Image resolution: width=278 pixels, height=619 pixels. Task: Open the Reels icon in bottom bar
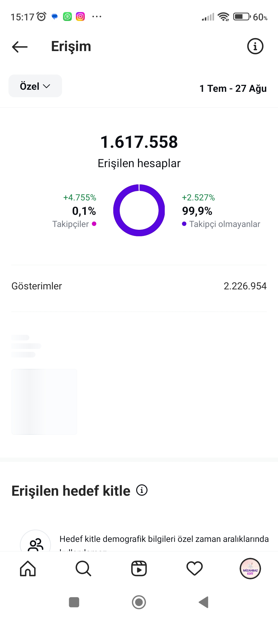point(139,568)
